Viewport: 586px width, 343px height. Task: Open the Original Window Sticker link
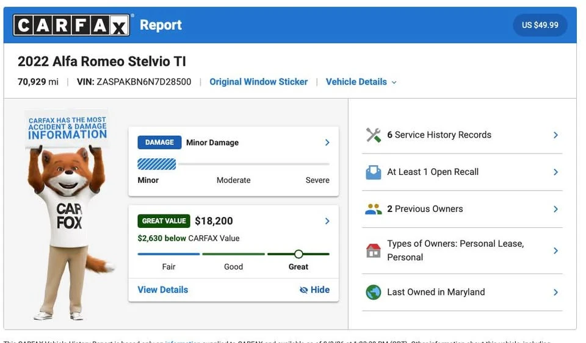tap(259, 82)
